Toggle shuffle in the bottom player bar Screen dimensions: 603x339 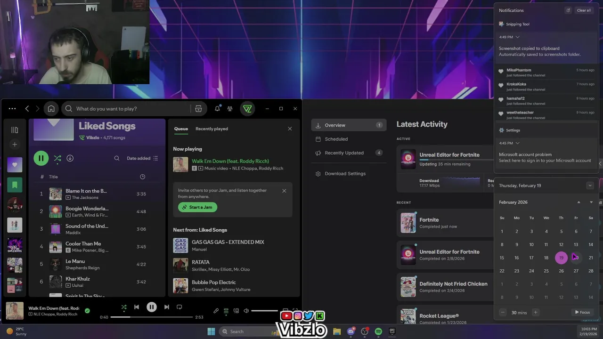[123, 307]
